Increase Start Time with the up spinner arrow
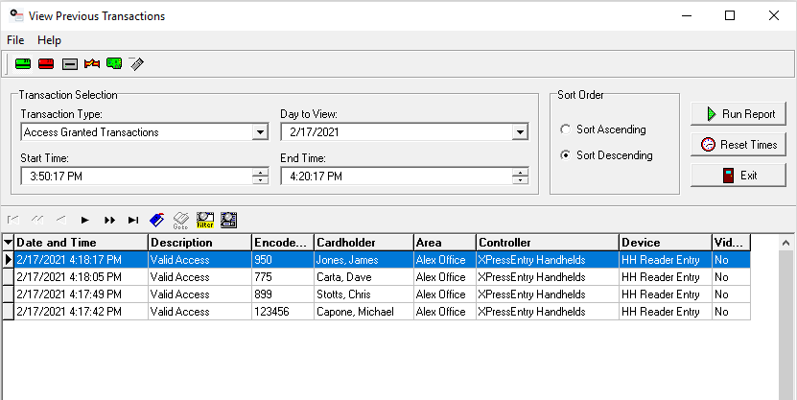The height and width of the screenshot is (400, 797). 260,173
